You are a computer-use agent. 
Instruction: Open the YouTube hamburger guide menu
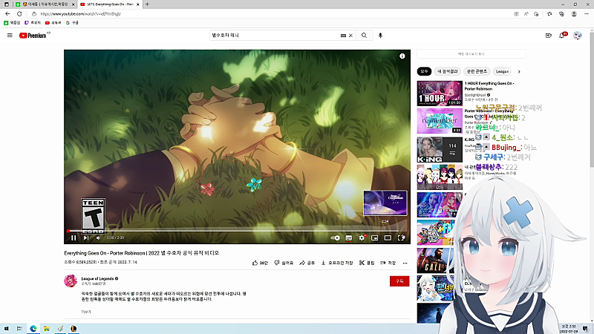pos(10,35)
